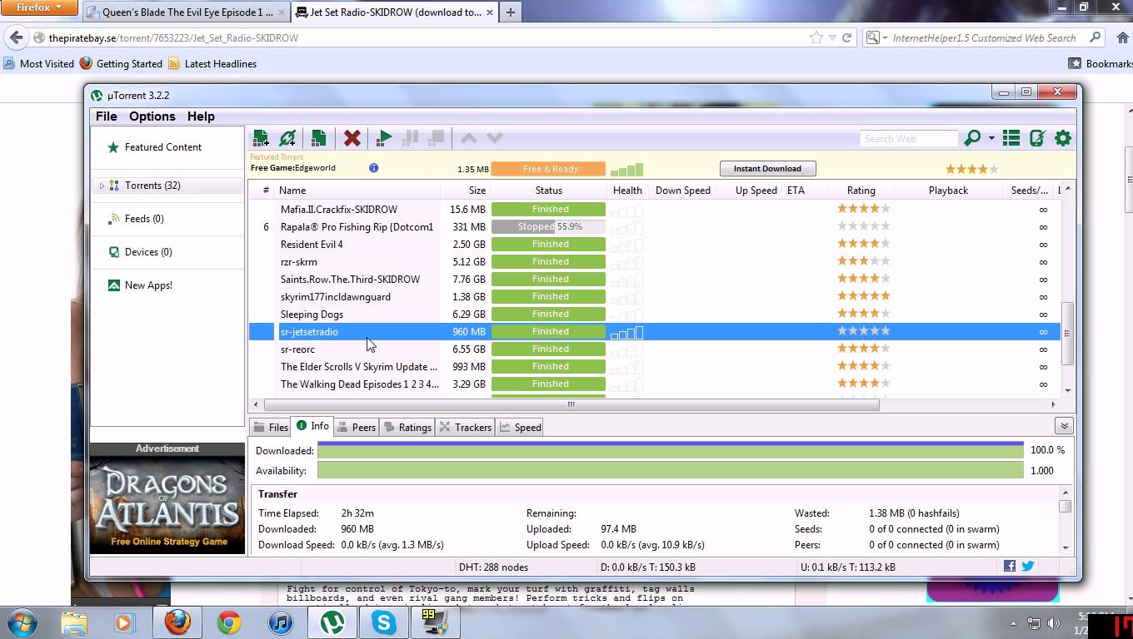Image resolution: width=1133 pixels, height=639 pixels.
Task: Start the selected torrent with green play icon
Action: point(384,138)
